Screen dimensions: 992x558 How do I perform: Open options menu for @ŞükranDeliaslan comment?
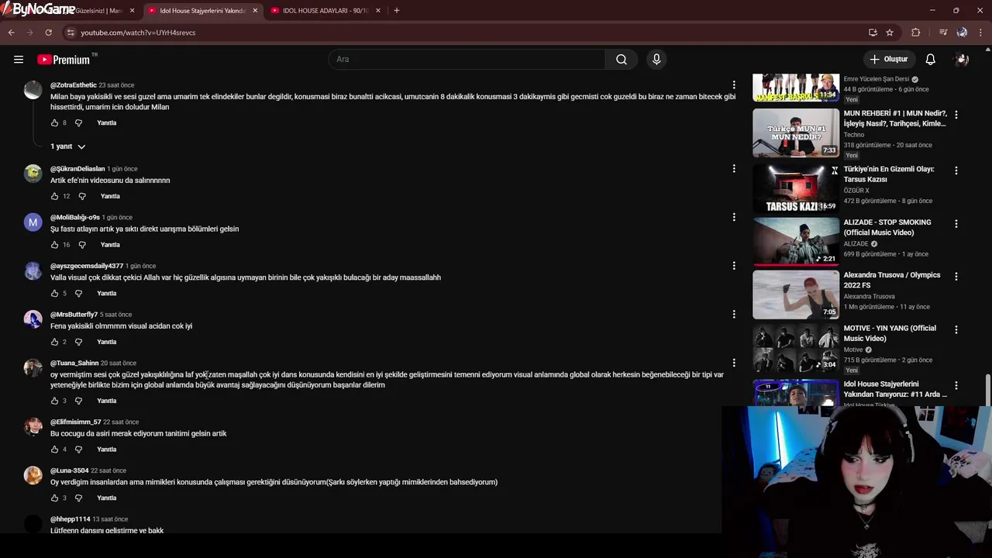point(734,168)
